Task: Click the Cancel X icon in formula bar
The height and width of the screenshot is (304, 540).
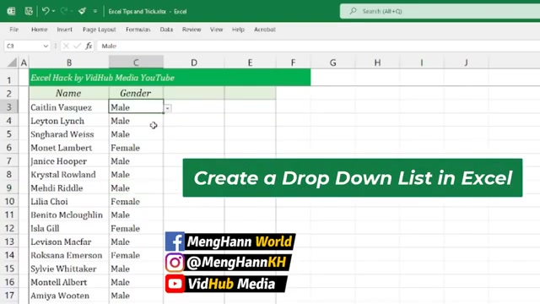Action: coord(66,46)
